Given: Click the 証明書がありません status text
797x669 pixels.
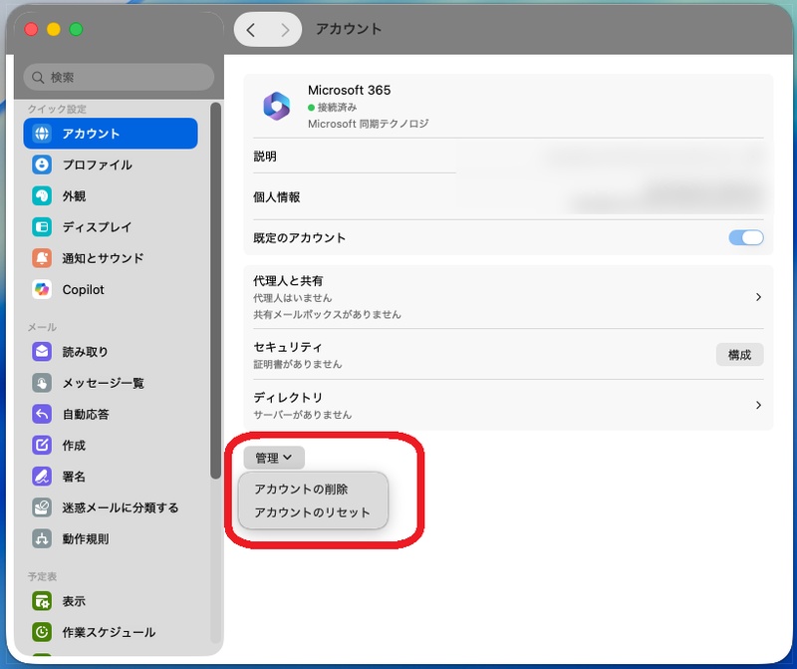Looking at the screenshot, I should click(297, 364).
